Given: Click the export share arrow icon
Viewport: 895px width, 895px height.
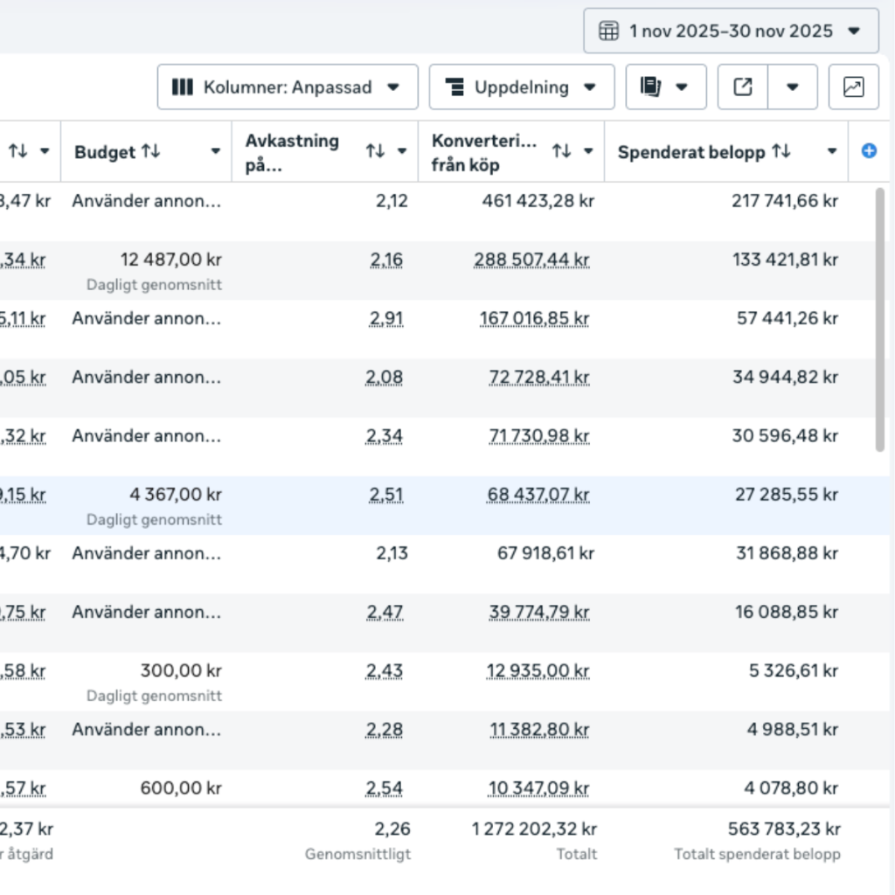Looking at the screenshot, I should (x=743, y=87).
